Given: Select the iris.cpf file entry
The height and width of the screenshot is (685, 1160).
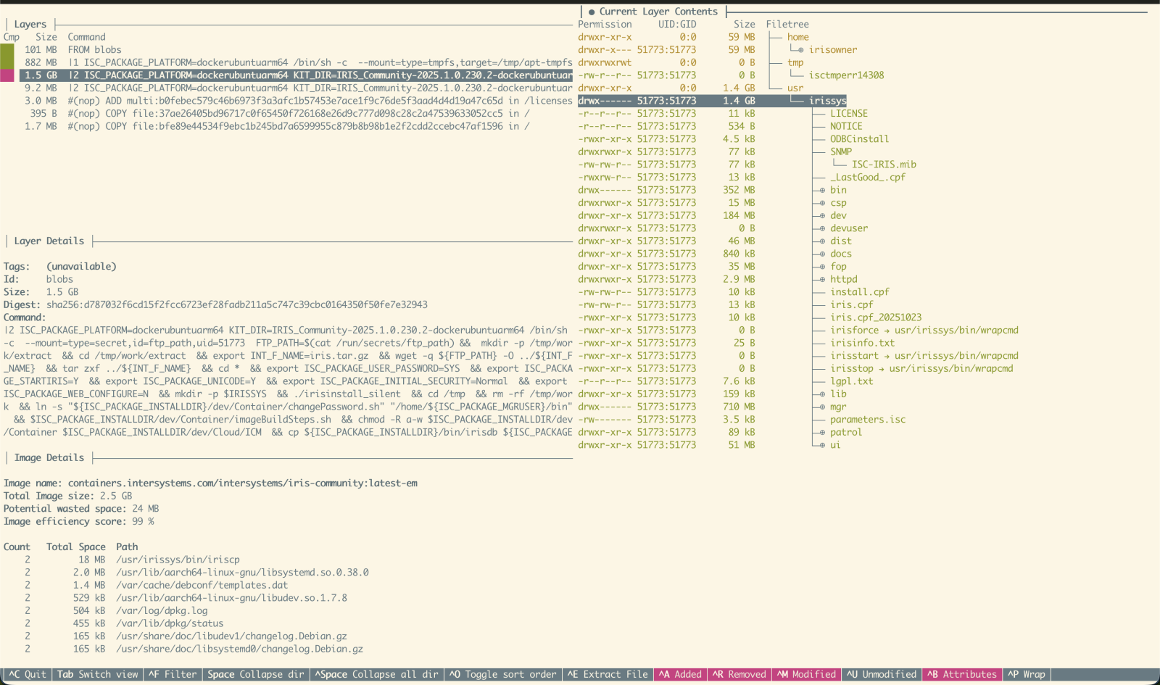Looking at the screenshot, I should pyautogui.click(x=851, y=304).
